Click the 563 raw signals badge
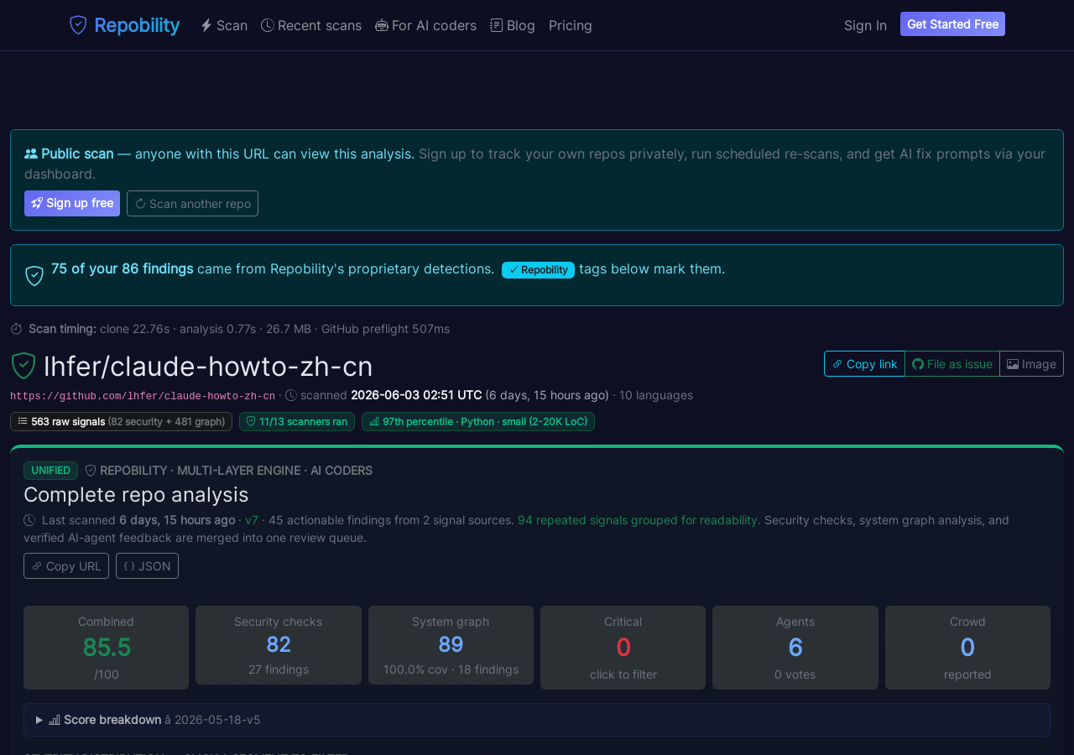Viewport: 1074px width, 755px height. pos(121,421)
